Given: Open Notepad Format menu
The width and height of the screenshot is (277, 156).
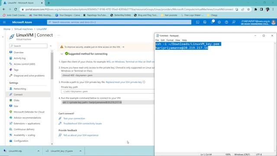Looking at the screenshot, I should tap(170, 40).
